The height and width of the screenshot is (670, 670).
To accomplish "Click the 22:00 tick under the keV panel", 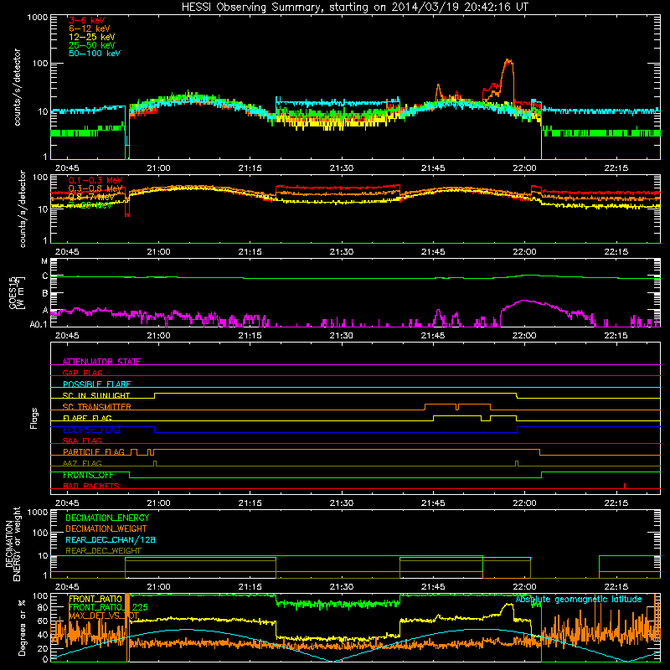I will pos(524,168).
